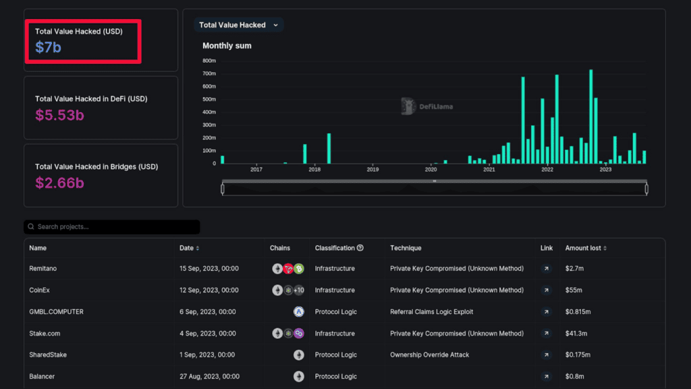691x389 pixels.
Task: Open the GMBL.COMPUTER external link arrow
Action: pyautogui.click(x=547, y=312)
